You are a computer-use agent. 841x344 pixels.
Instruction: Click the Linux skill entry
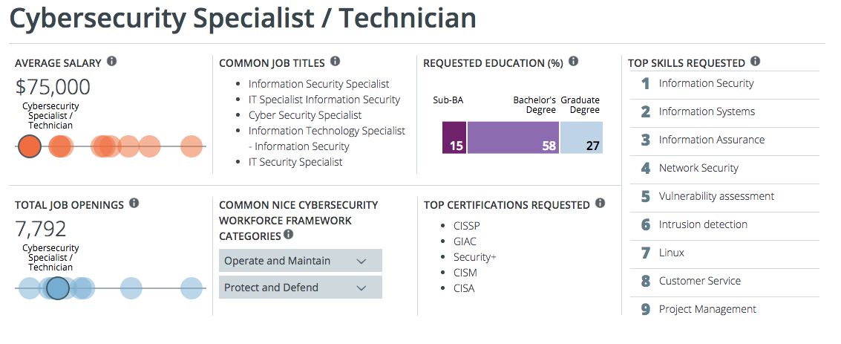(x=672, y=253)
